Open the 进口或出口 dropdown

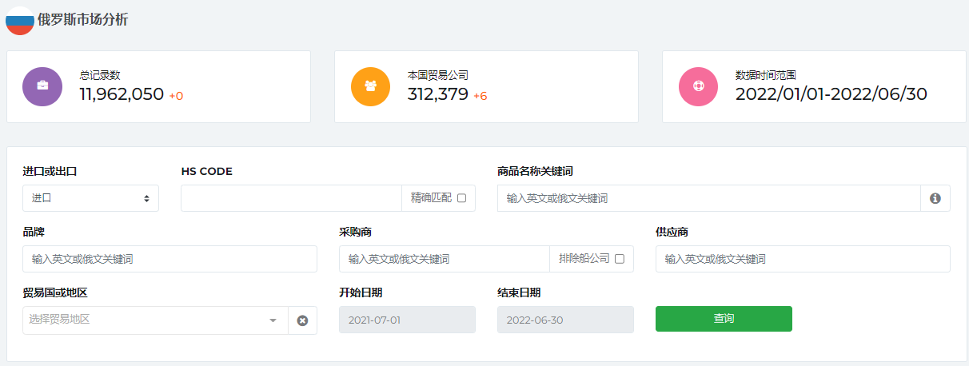pyautogui.click(x=90, y=198)
